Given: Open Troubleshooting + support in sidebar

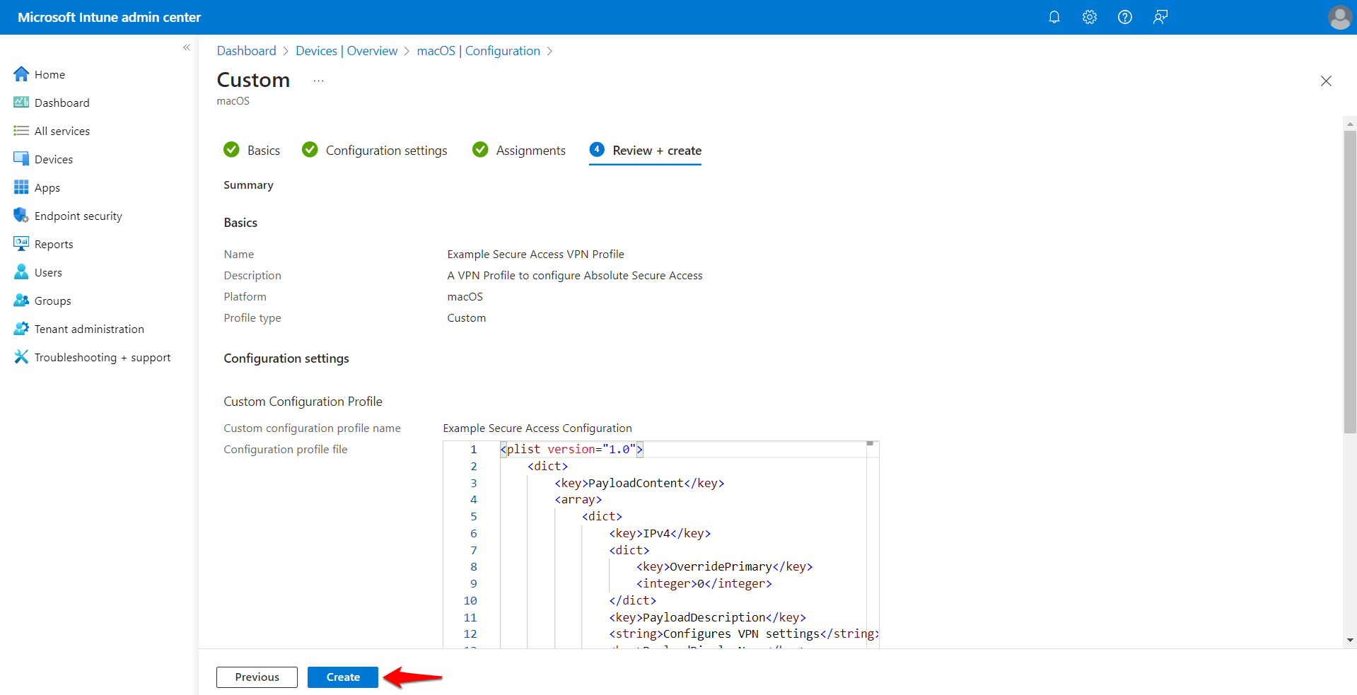Looking at the screenshot, I should 92,357.
